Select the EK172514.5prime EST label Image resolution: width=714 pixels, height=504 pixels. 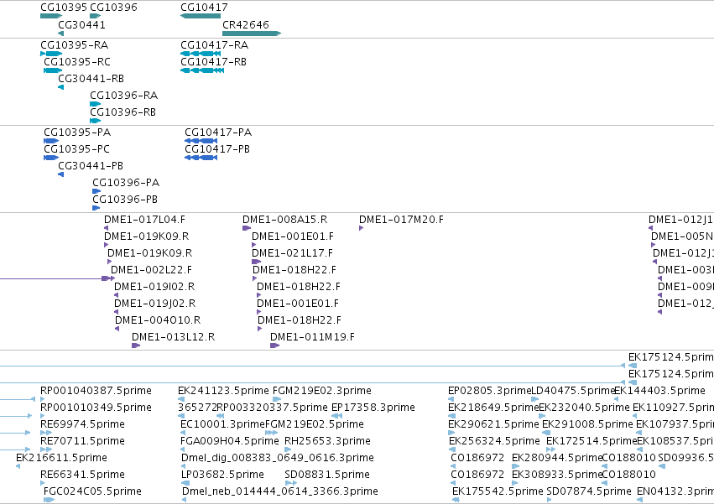(592, 442)
